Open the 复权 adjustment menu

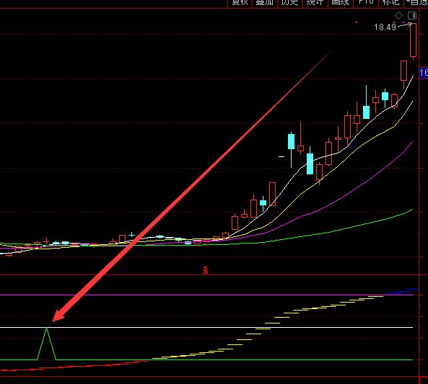click(240, 3)
